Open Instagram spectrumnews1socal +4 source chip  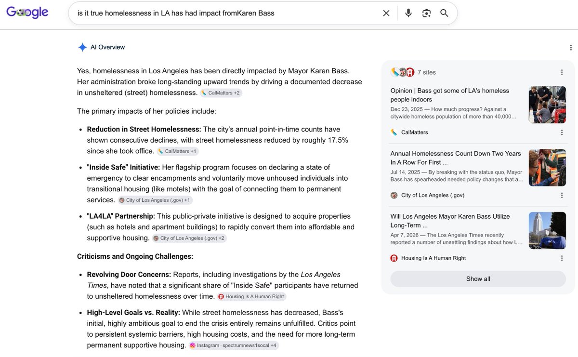(x=234, y=345)
